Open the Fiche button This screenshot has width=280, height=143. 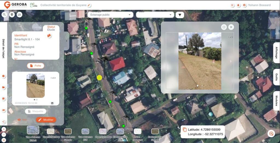(x=36, y=66)
